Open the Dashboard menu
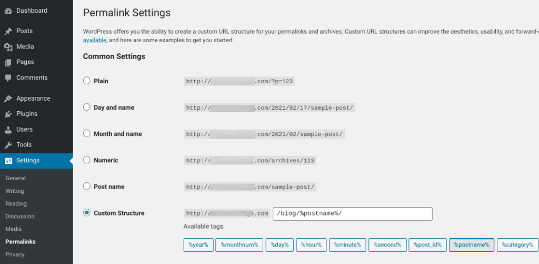The height and width of the screenshot is (264, 539). [32, 11]
